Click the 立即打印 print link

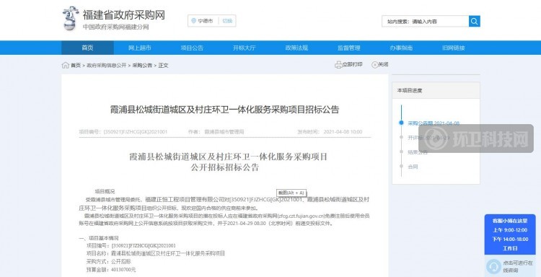tap(352, 64)
